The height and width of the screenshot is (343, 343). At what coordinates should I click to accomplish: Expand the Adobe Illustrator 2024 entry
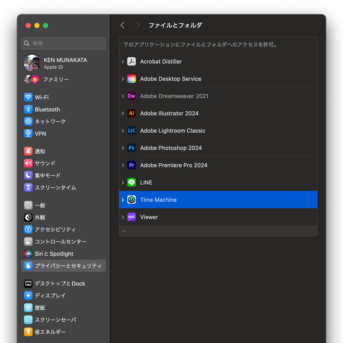coord(123,114)
